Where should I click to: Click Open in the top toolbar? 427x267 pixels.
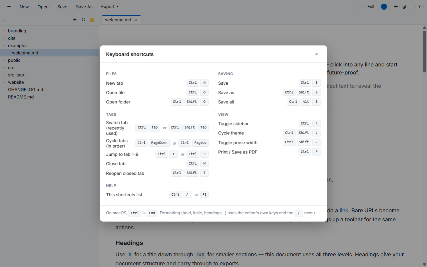click(43, 7)
